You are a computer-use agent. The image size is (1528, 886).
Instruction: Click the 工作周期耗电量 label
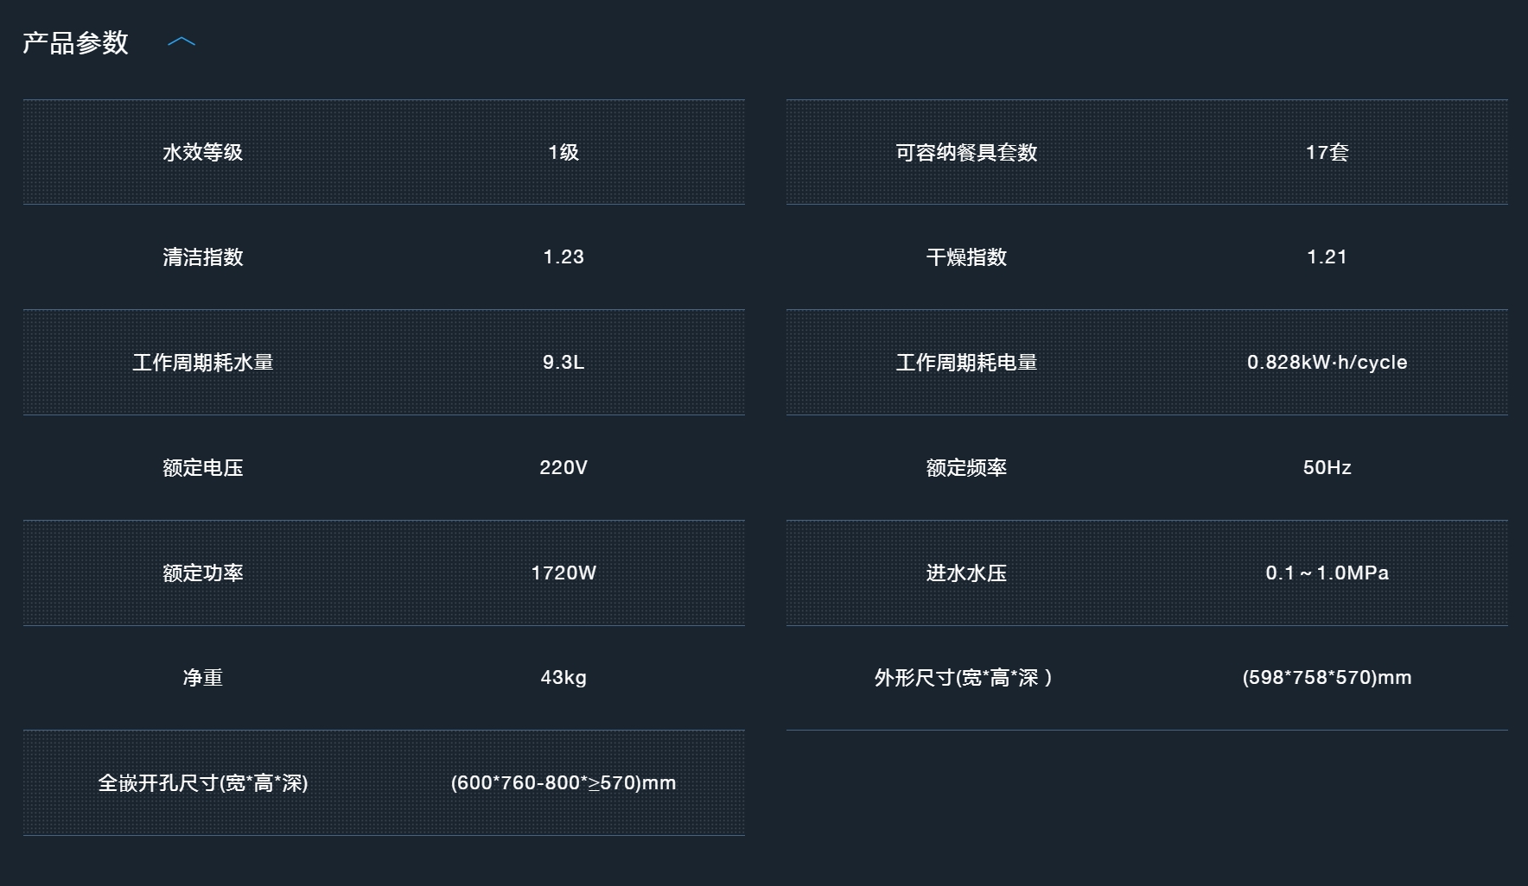[x=966, y=363]
